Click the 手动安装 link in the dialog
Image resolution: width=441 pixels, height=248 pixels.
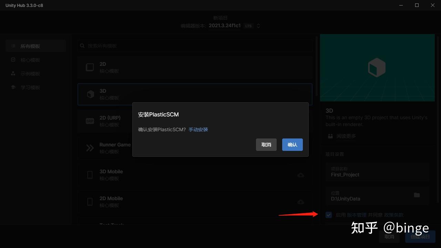pyautogui.click(x=198, y=129)
